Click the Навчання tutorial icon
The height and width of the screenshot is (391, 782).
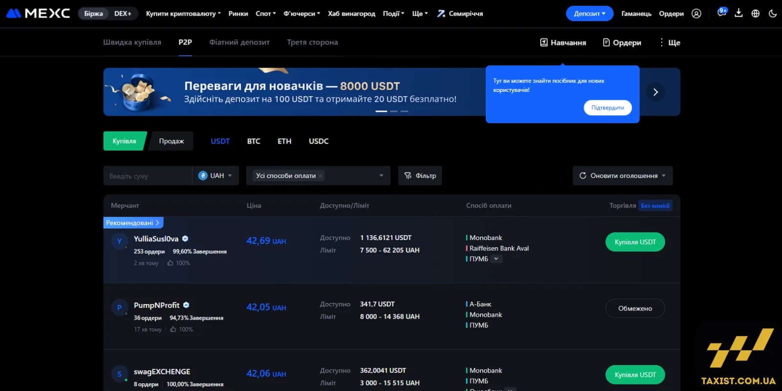(x=543, y=43)
